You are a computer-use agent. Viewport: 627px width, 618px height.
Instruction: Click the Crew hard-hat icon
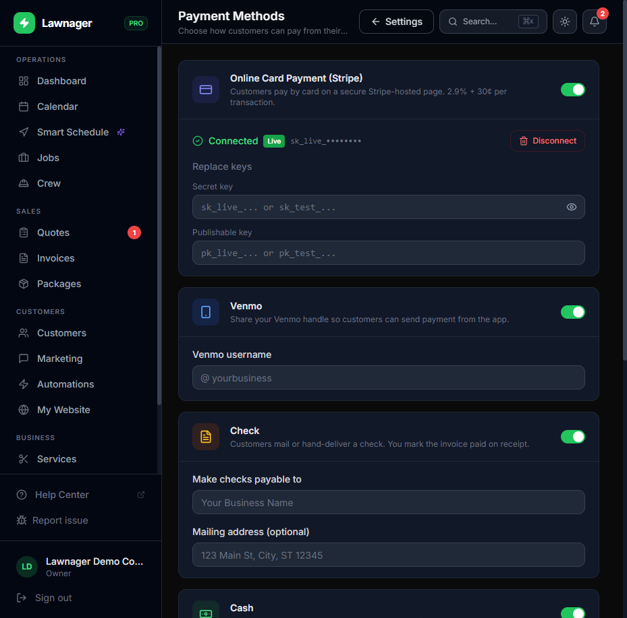[x=24, y=183]
